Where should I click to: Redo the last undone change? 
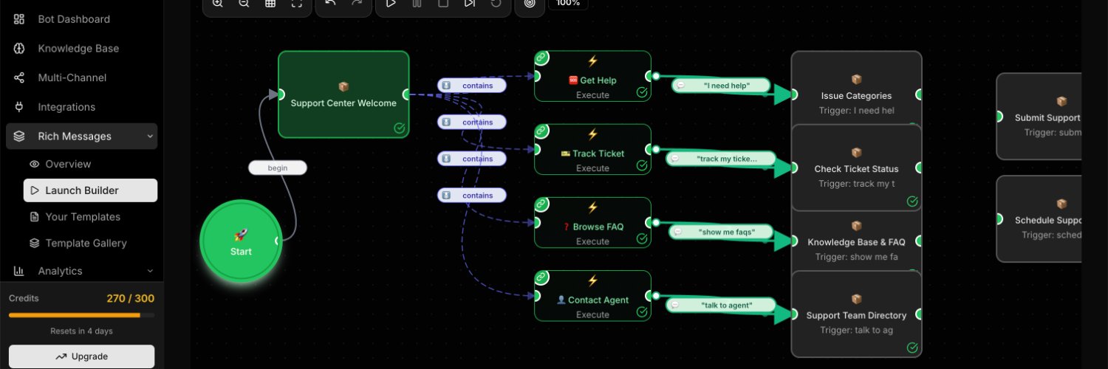pos(357,3)
